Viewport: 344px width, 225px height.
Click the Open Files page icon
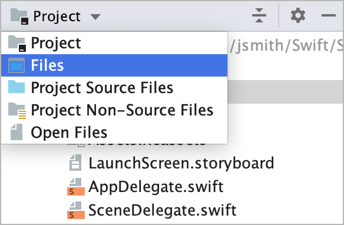click(x=16, y=132)
